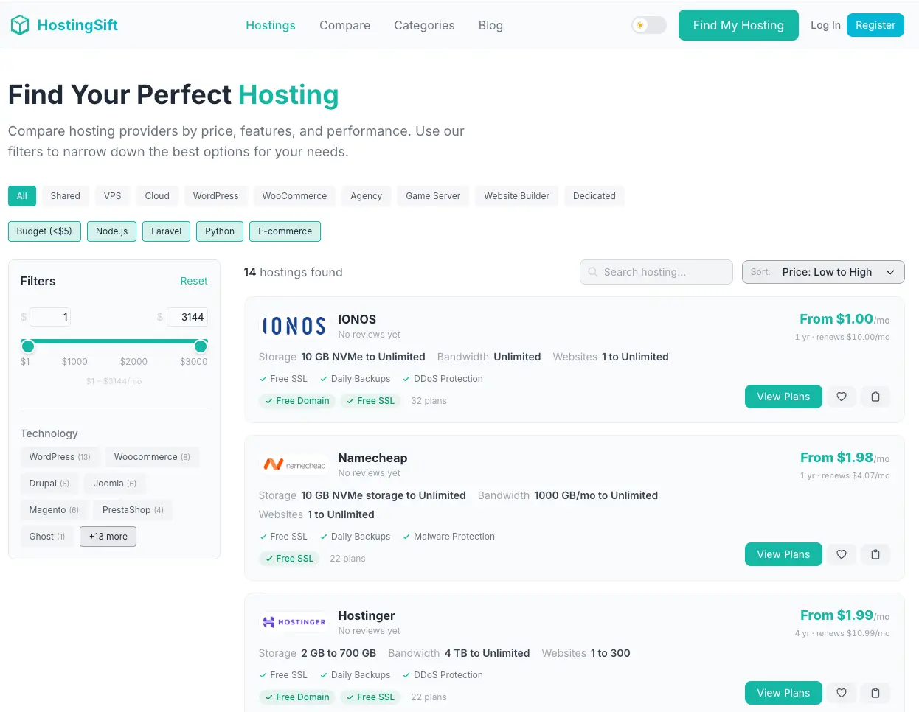Screen dimensions: 919x712
Task: Click the Find My Hosting button
Action: (x=738, y=25)
